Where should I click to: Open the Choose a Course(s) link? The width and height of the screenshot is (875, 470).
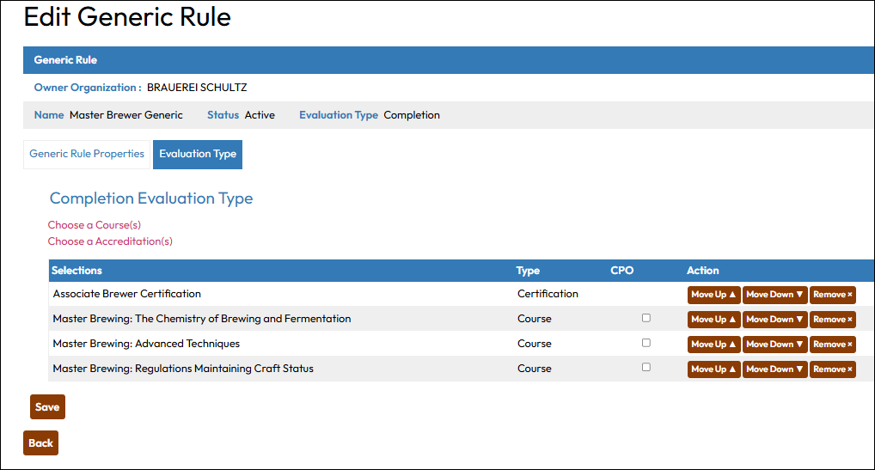[x=95, y=225]
